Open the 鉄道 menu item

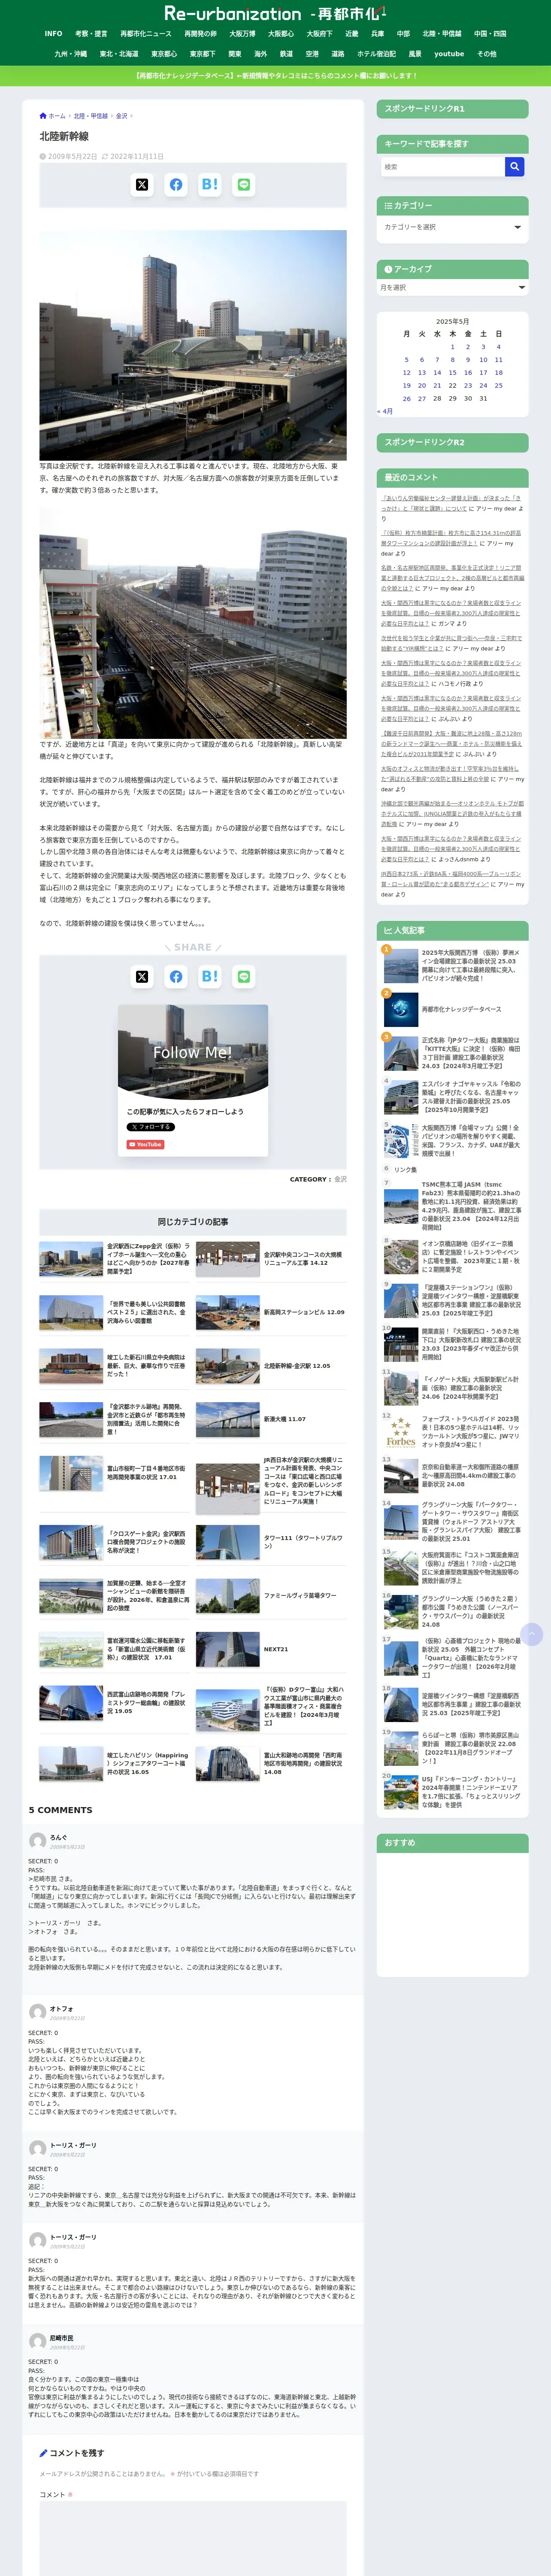286,54
